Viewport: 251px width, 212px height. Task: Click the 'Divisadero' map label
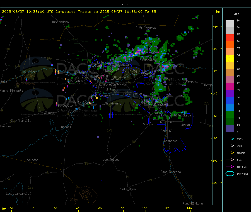pos(60,22)
